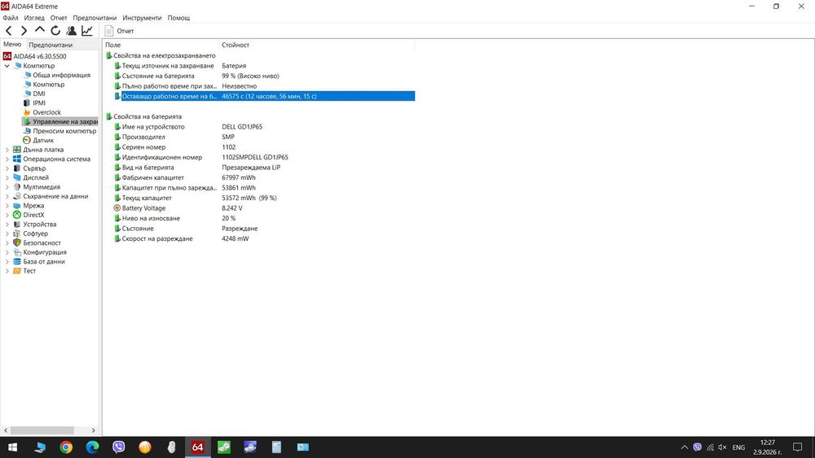Click the muted volume tray icon
Viewport: 815px width, 458px height.
point(722,447)
